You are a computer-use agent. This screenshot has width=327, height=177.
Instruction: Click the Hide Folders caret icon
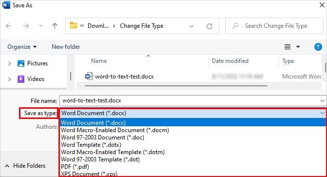pyautogui.click(x=7, y=166)
